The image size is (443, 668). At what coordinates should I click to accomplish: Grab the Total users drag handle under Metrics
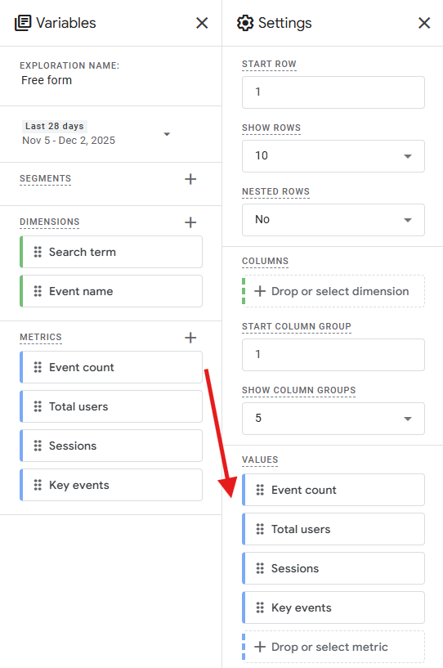pyautogui.click(x=38, y=406)
